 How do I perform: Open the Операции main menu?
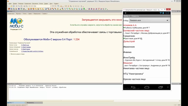(x=21, y=4)
